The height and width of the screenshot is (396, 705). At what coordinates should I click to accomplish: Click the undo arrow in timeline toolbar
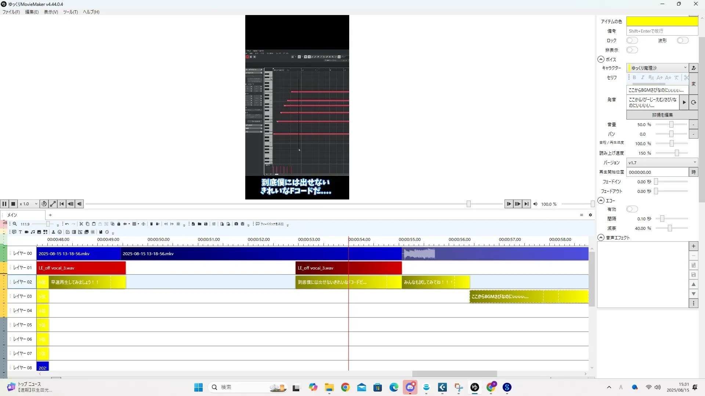pos(67,224)
